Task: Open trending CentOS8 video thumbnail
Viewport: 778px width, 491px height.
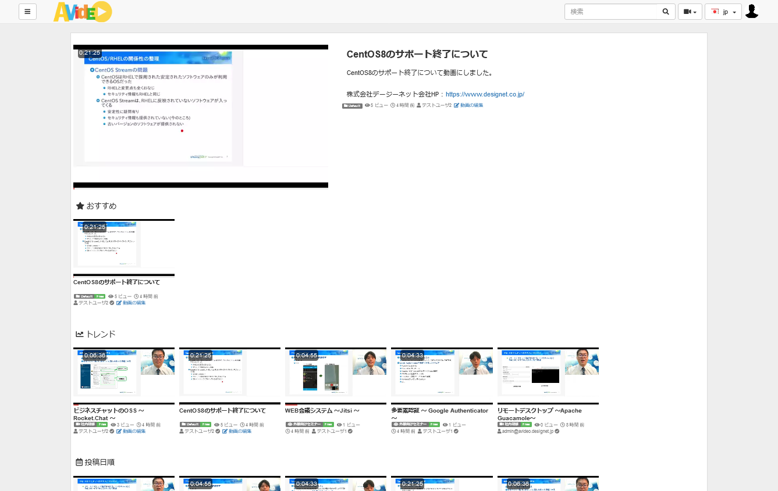Action: click(230, 376)
